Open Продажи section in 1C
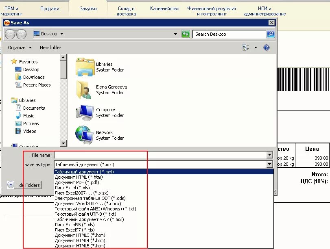The image size is (330, 249). click(x=50, y=9)
